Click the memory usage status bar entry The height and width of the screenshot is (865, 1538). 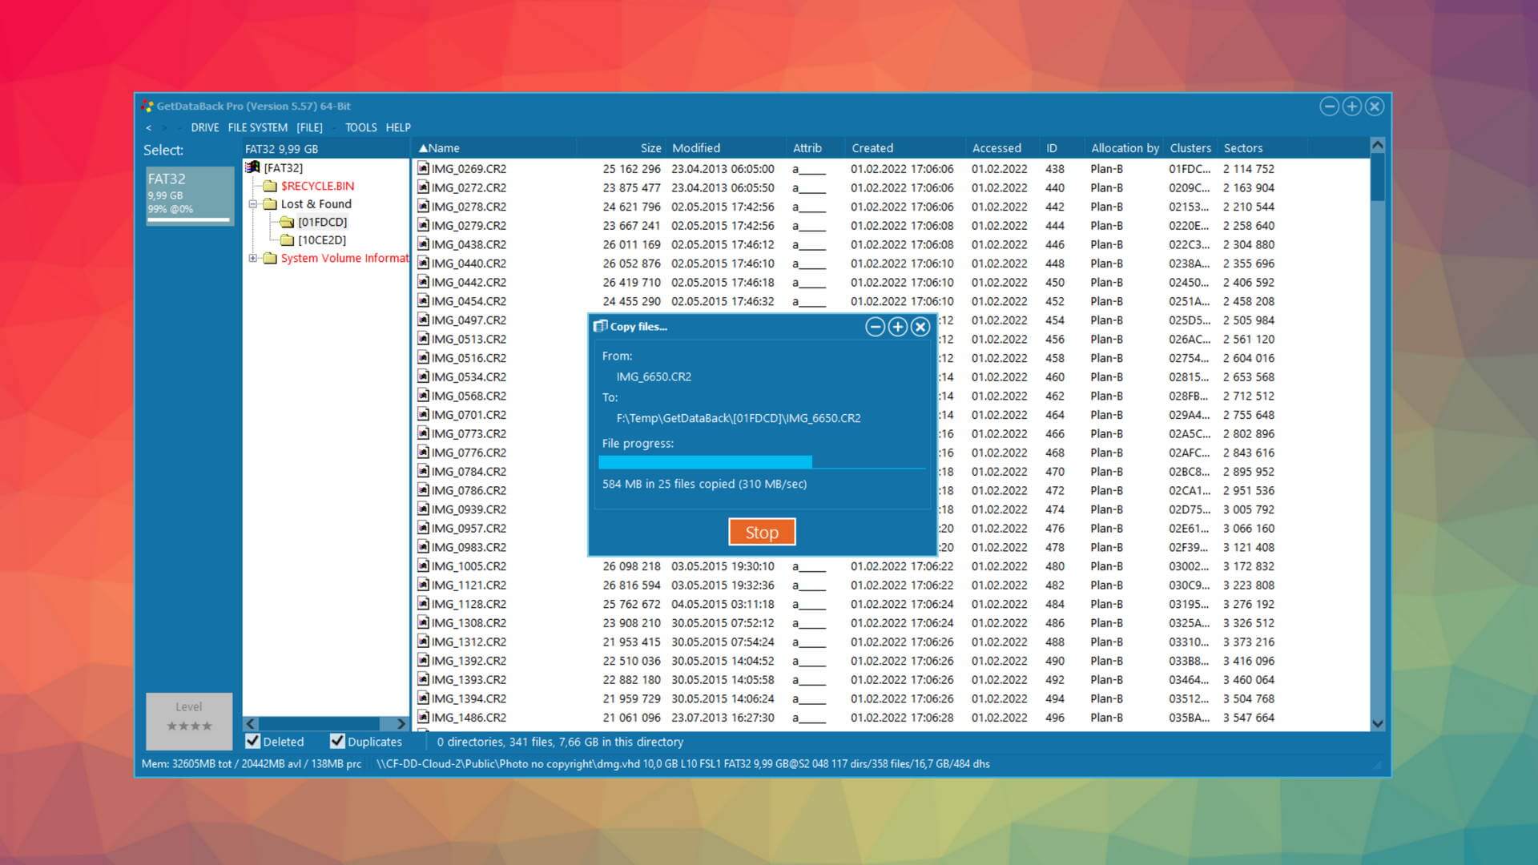(x=252, y=764)
